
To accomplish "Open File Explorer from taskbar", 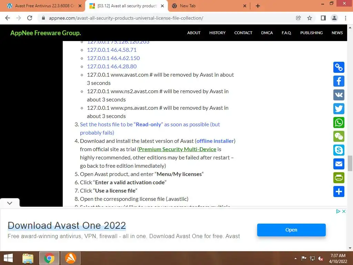I will click(x=28, y=258).
